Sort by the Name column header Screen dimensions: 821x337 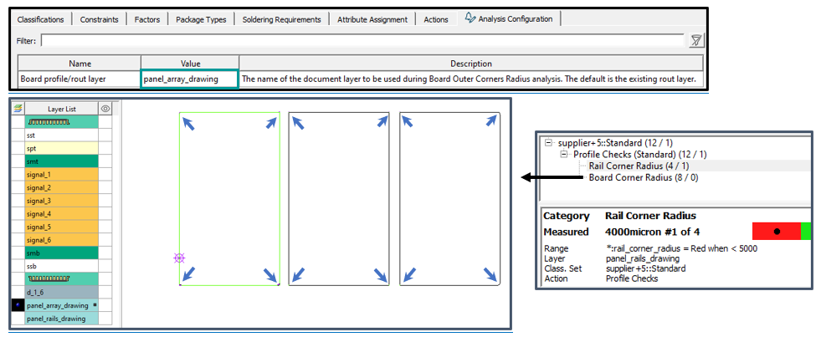[x=80, y=64]
